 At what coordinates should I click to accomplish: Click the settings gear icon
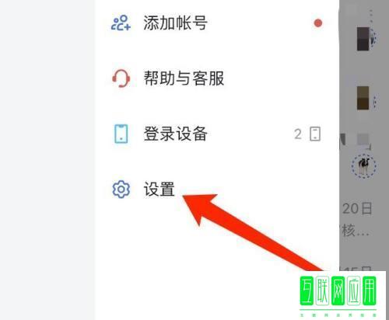coord(121,190)
